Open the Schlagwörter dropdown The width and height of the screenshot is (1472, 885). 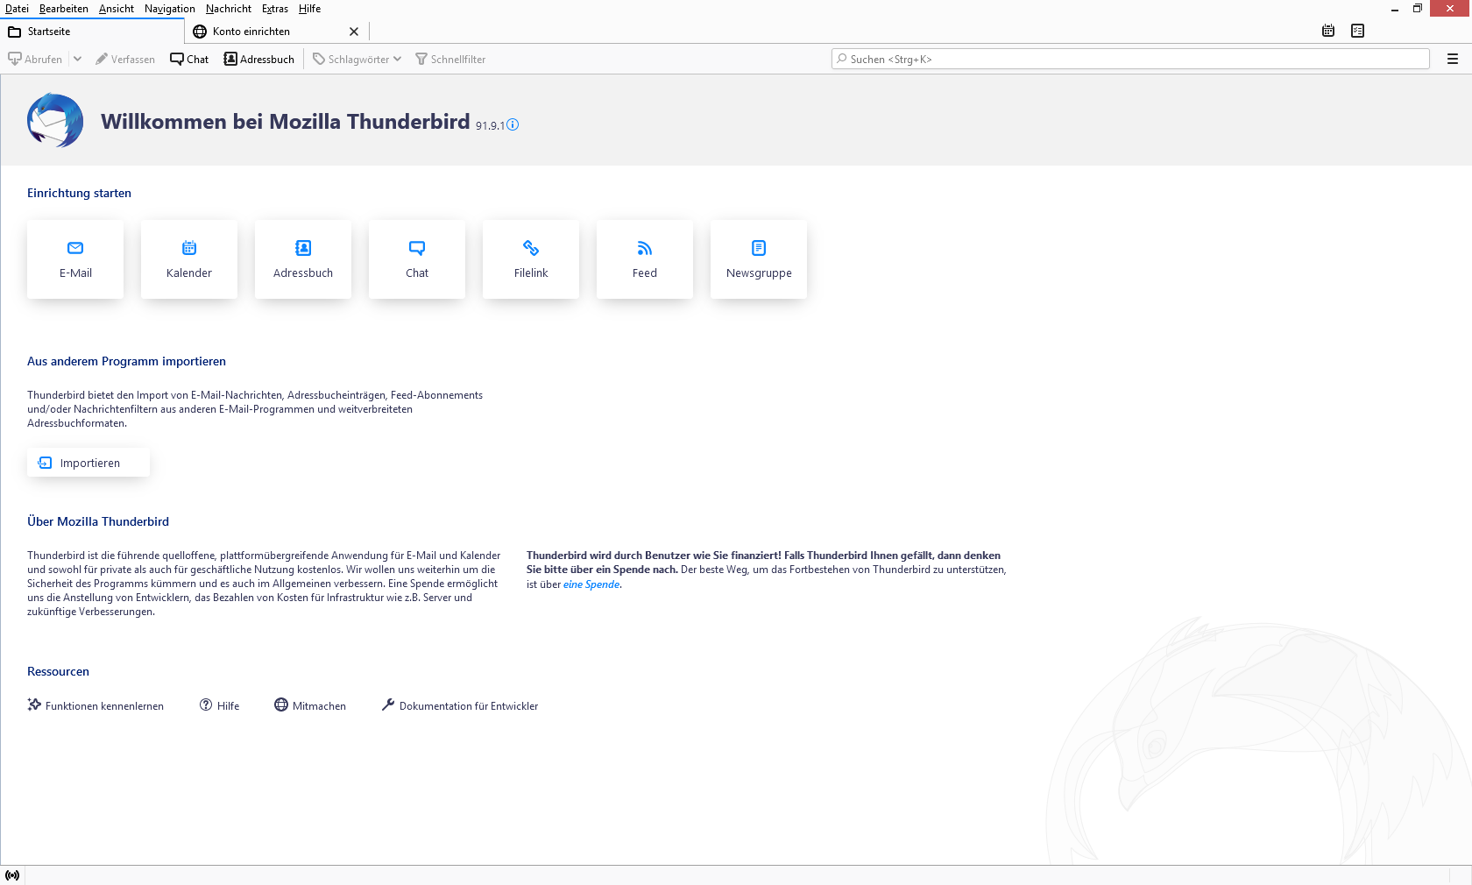(x=357, y=59)
